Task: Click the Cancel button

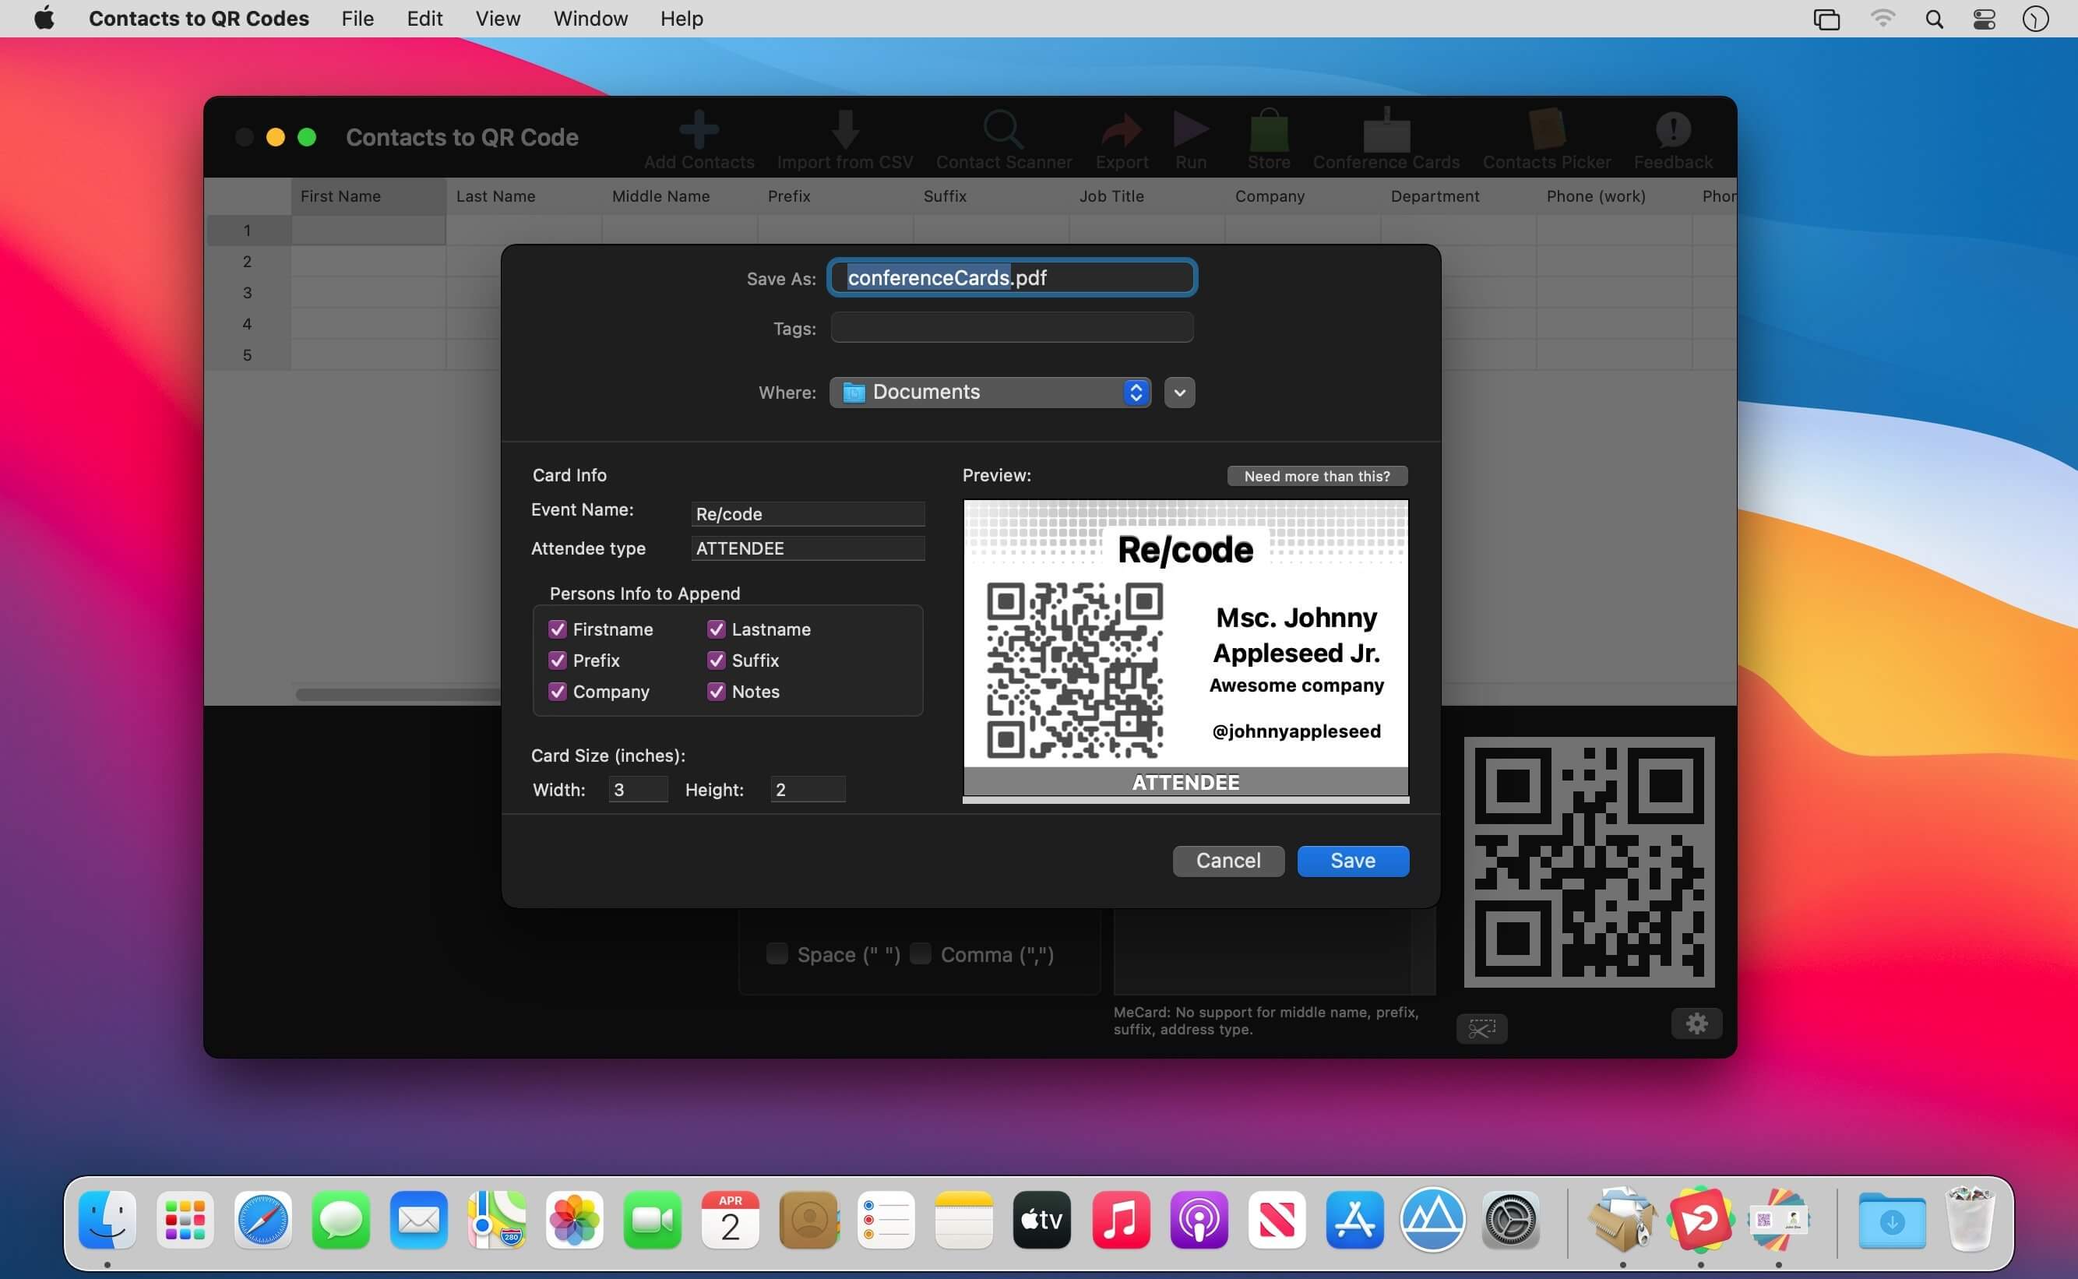Action: tap(1227, 860)
